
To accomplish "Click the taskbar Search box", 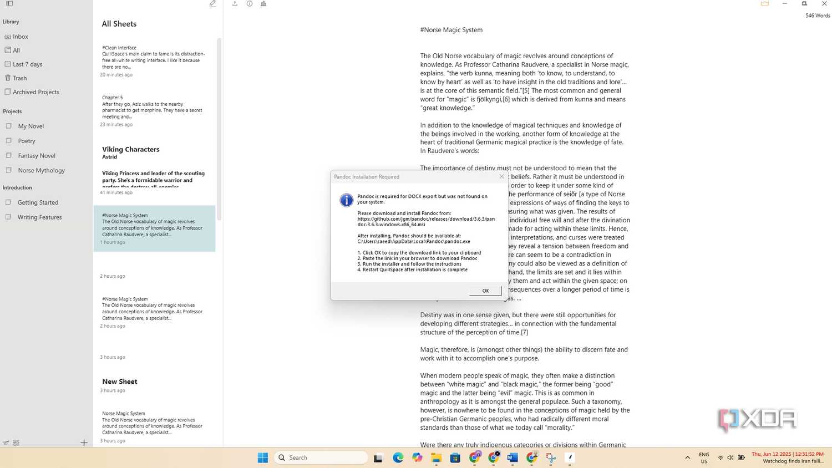I will coord(322,457).
